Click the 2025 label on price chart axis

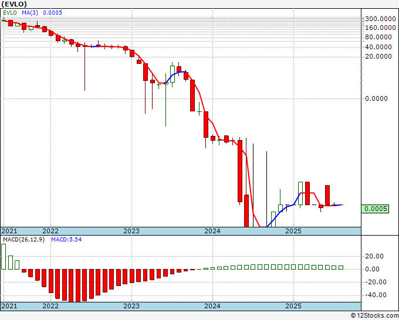tap(293, 231)
